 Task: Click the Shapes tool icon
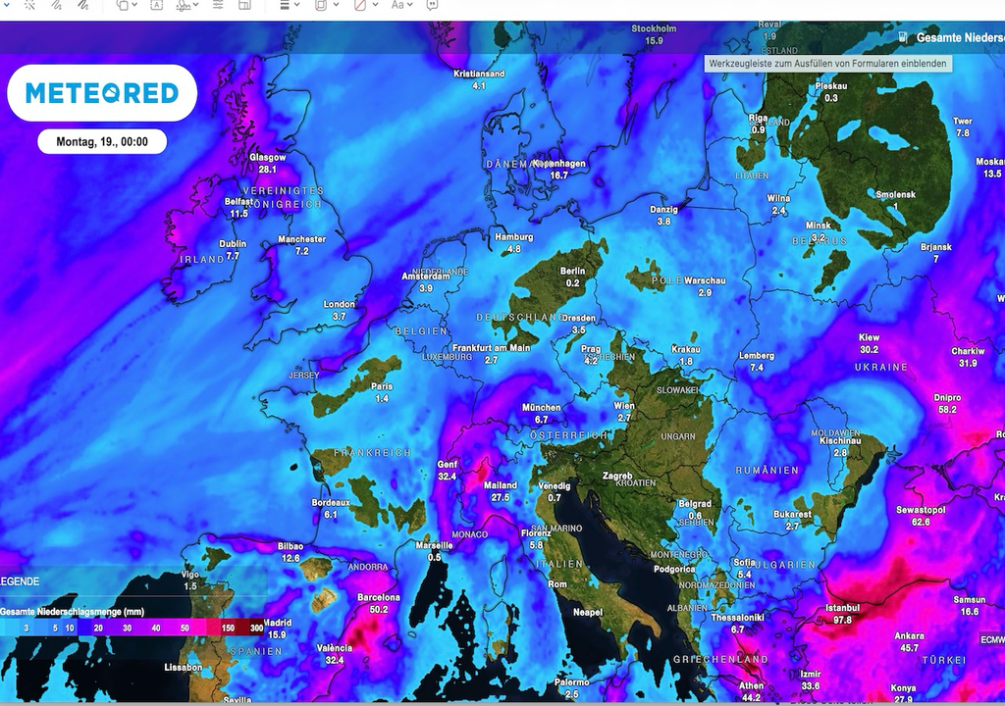pos(122,5)
